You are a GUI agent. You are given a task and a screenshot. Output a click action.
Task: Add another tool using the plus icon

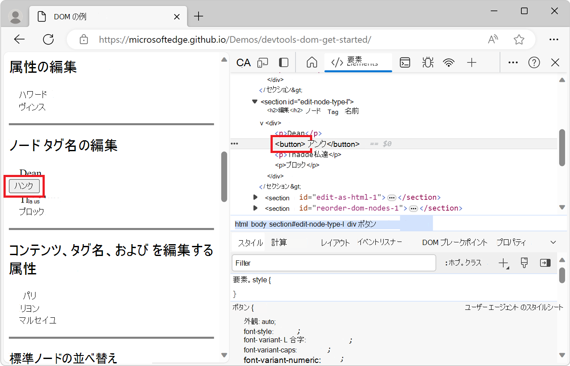(x=472, y=63)
